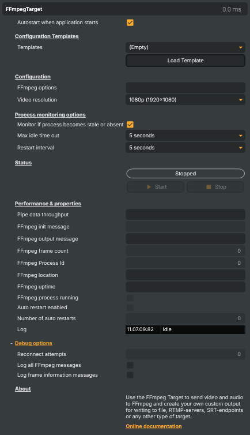Click the FFmpeg process running checkbox

[x=130, y=298]
